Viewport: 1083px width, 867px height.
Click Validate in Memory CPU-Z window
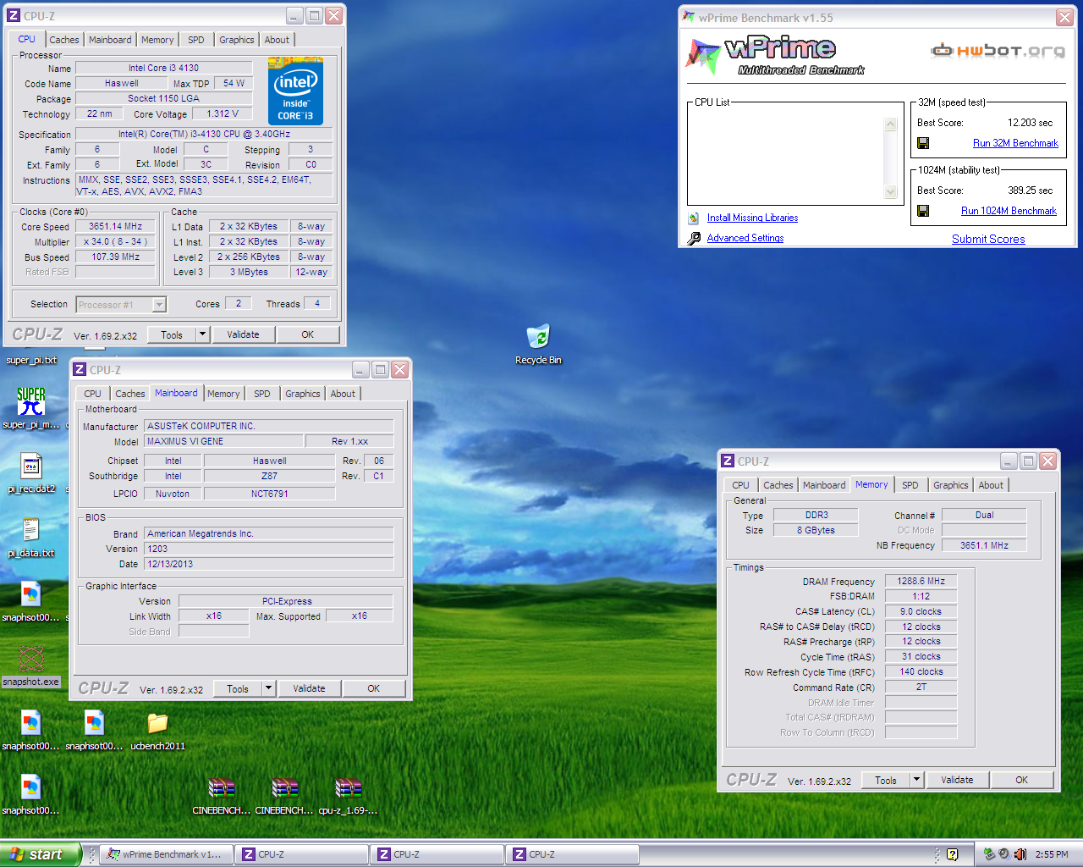click(x=958, y=780)
